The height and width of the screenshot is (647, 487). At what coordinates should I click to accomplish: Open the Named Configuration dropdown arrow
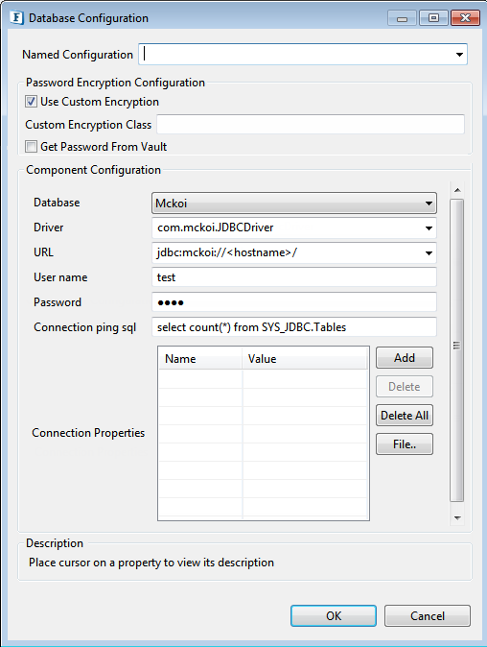click(x=459, y=55)
